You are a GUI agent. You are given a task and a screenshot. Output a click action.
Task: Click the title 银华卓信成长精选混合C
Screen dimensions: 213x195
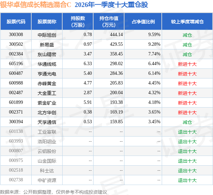coord(36,5)
